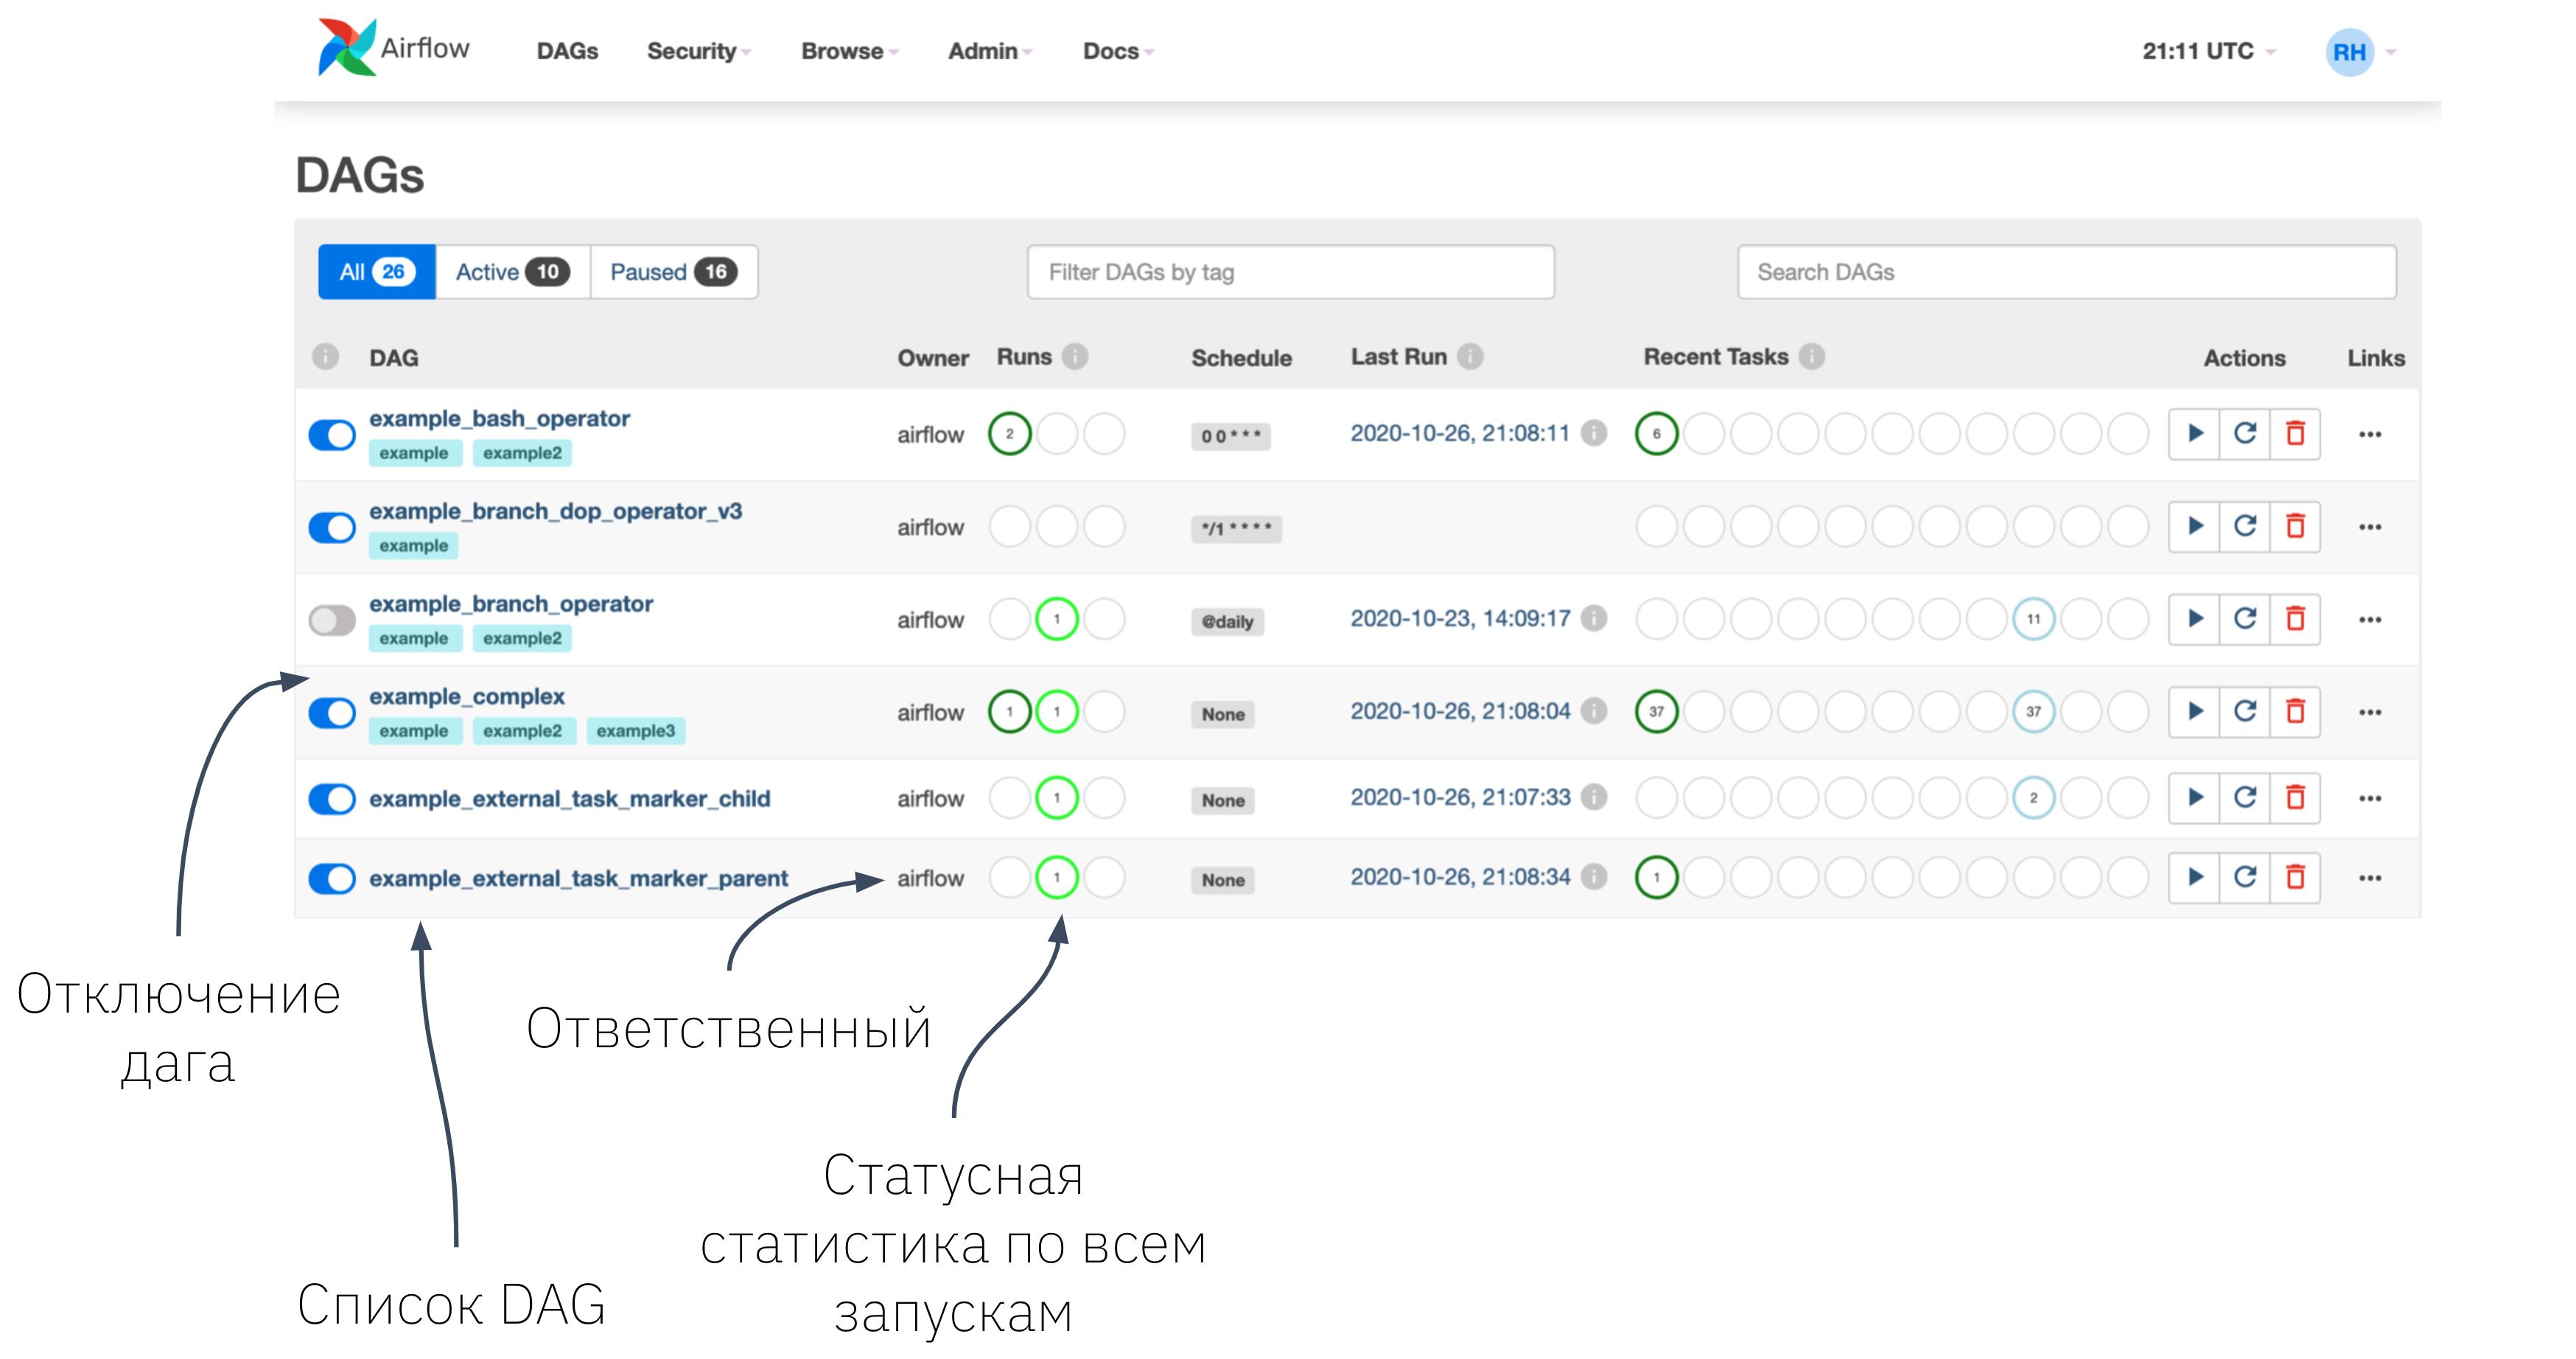Open more links for example_bash_operator
Image resolution: width=2576 pixels, height=1359 pixels.
coord(2369,434)
